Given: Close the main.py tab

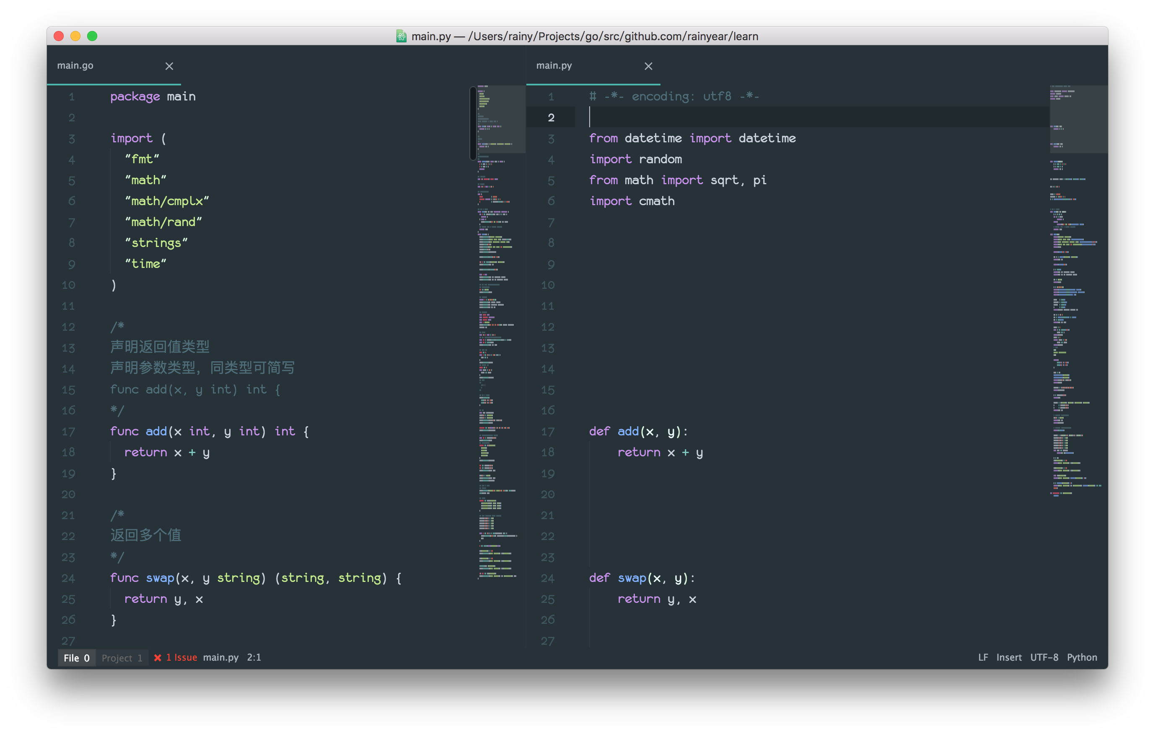Looking at the screenshot, I should pos(648,66).
